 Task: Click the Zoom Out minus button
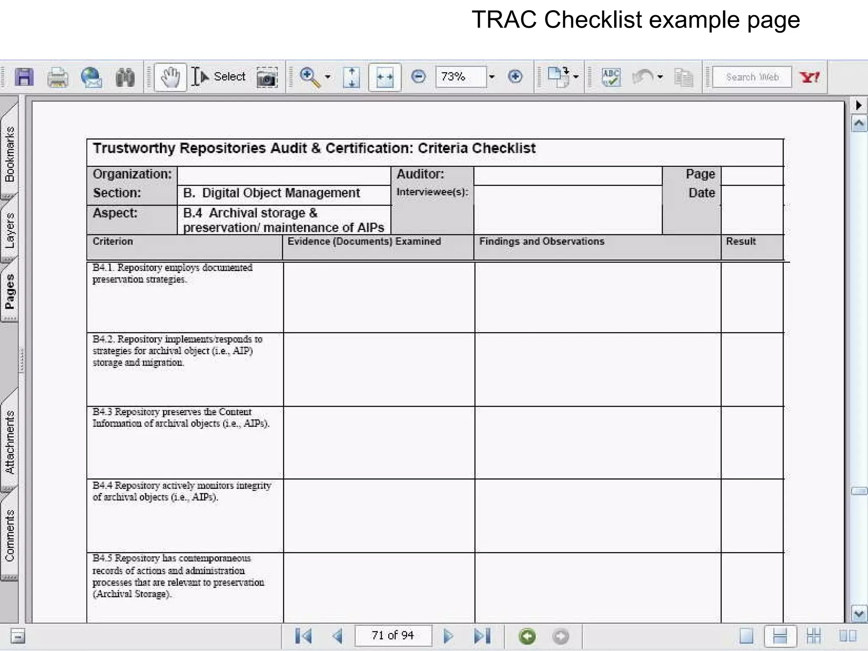click(418, 77)
